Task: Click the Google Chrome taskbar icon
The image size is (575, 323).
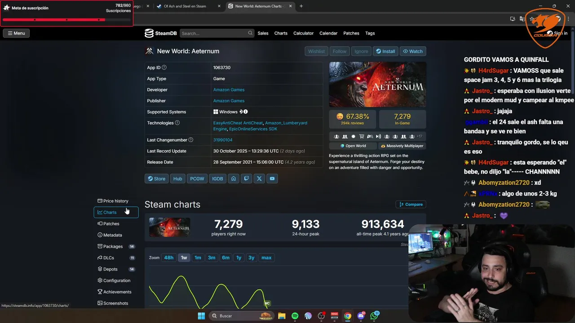Action: 348,316
